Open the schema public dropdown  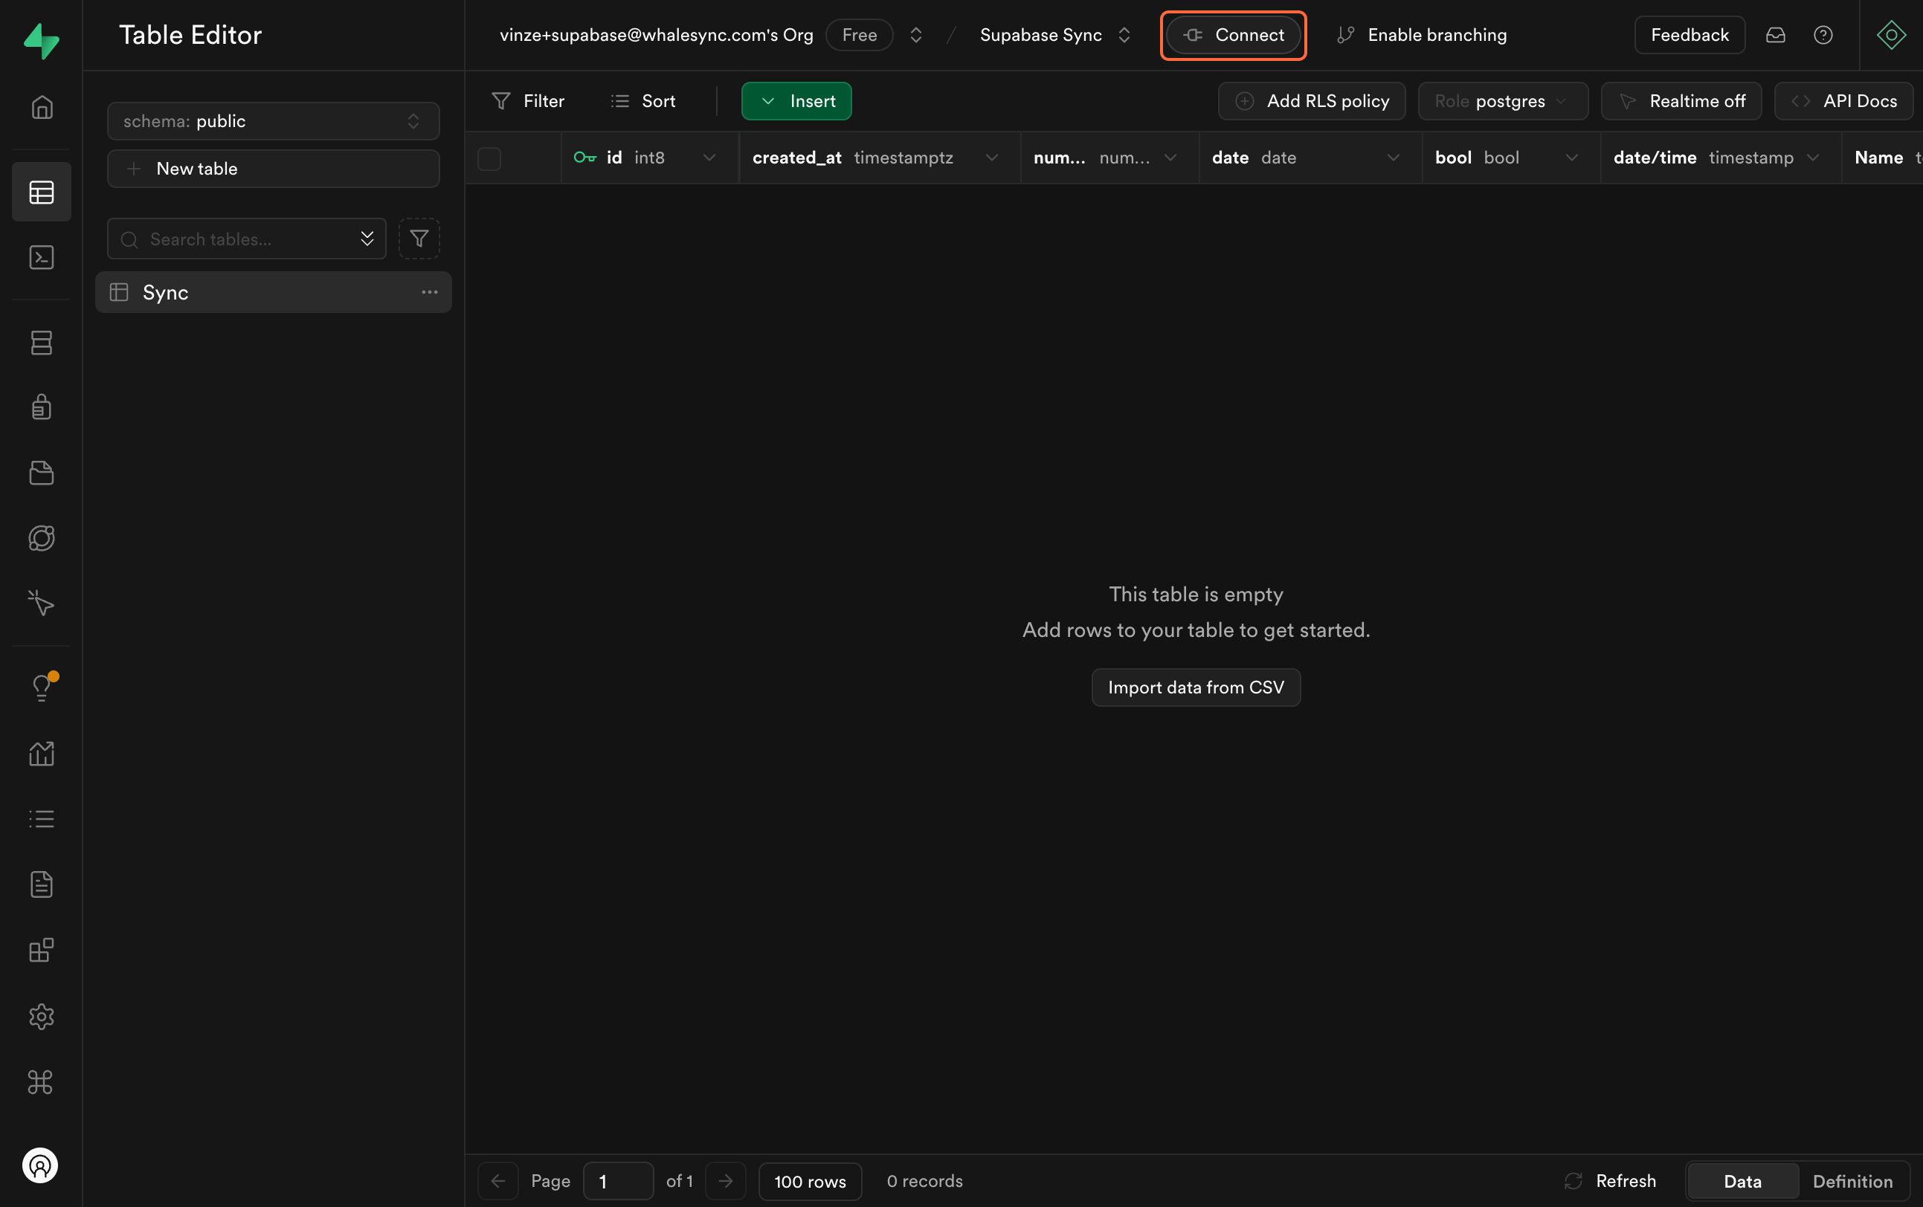(273, 121)
